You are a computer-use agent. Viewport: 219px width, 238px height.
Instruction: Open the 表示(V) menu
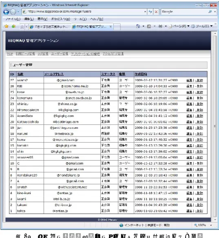click(42, 19)
